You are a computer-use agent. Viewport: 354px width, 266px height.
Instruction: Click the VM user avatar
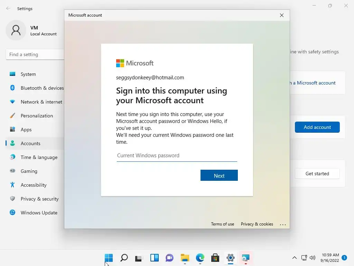coord(16,30)
